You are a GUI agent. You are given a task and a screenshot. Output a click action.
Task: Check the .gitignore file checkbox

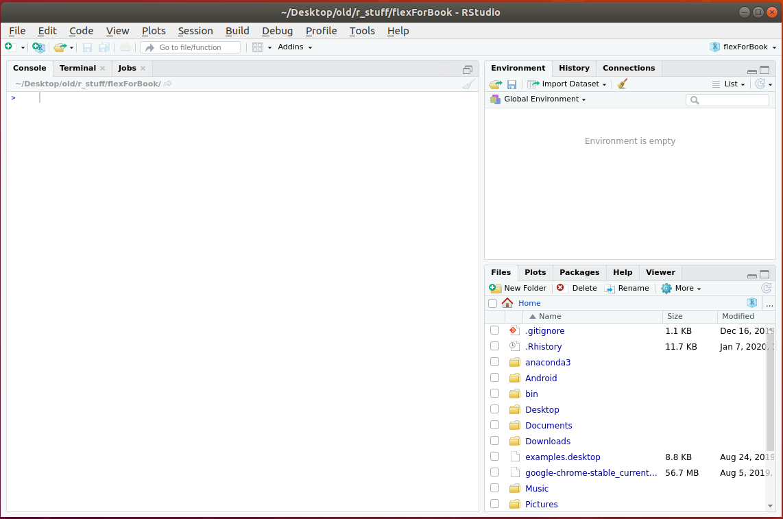[x=494, y=330]
